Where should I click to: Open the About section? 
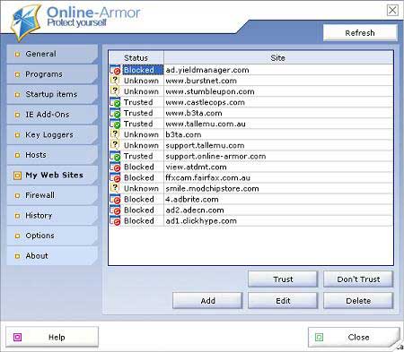tap(52, 256)
